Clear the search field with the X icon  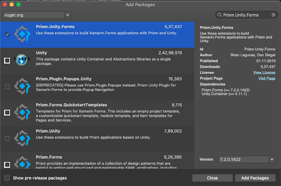274,15
